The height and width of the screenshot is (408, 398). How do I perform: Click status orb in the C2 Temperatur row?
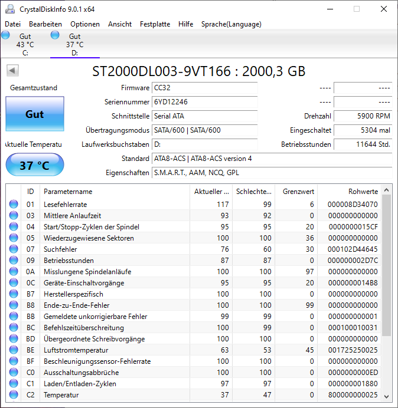tap(14, 394)
